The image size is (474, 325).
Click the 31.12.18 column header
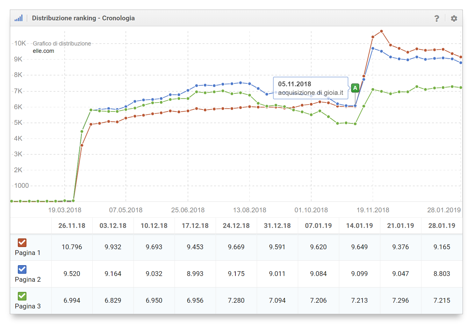coord(277,226)
